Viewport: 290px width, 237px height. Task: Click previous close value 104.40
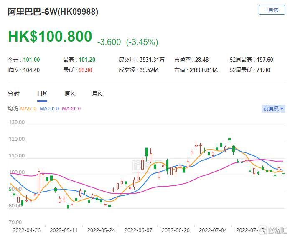(x=31, y=70)
